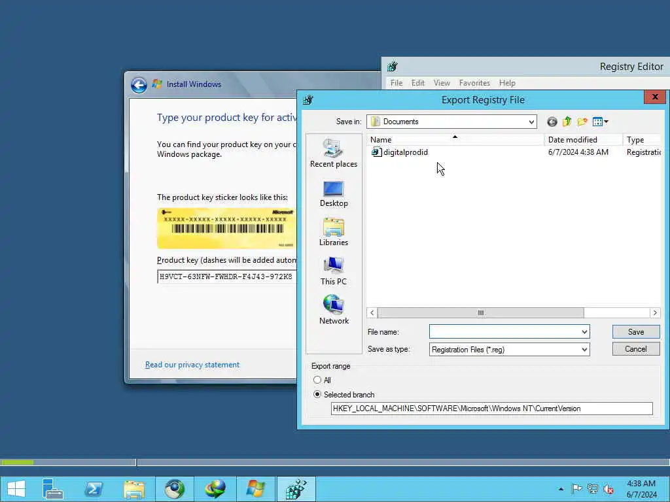This screenshot has height=502, width=670.
Task: Expand the Save in Documents dropdown
Action: (x=531, y=122)
